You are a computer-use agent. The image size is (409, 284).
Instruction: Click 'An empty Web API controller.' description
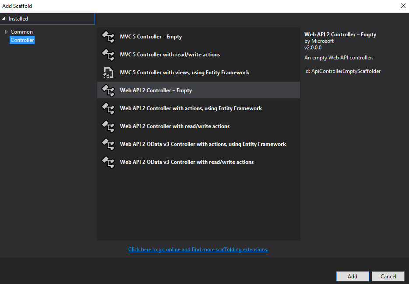(x=338, y=58)
